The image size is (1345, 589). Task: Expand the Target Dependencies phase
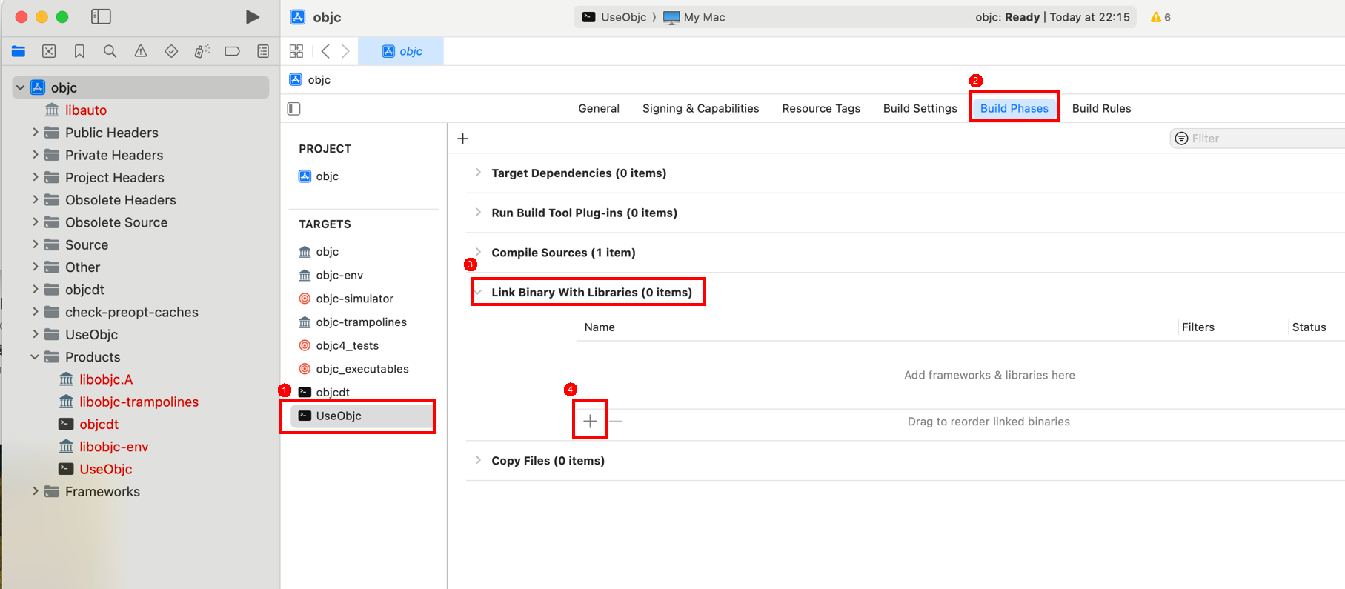[478, 173]
